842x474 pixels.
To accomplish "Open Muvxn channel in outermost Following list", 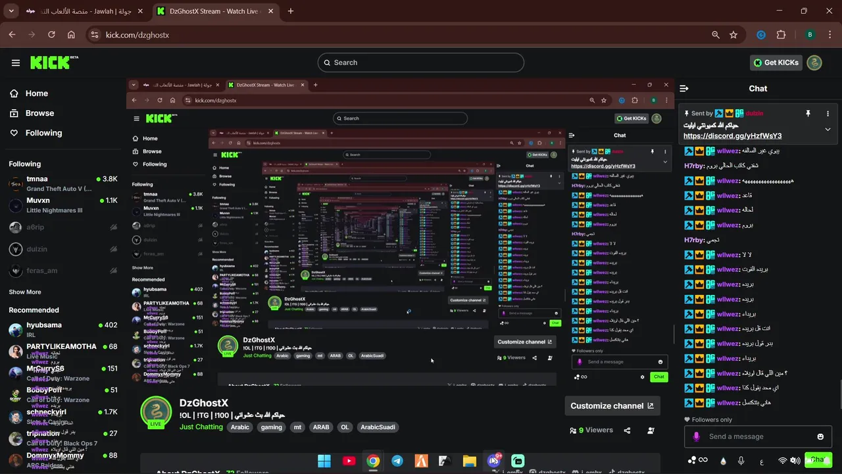I will pyautogui.click(x=63, y=205).
